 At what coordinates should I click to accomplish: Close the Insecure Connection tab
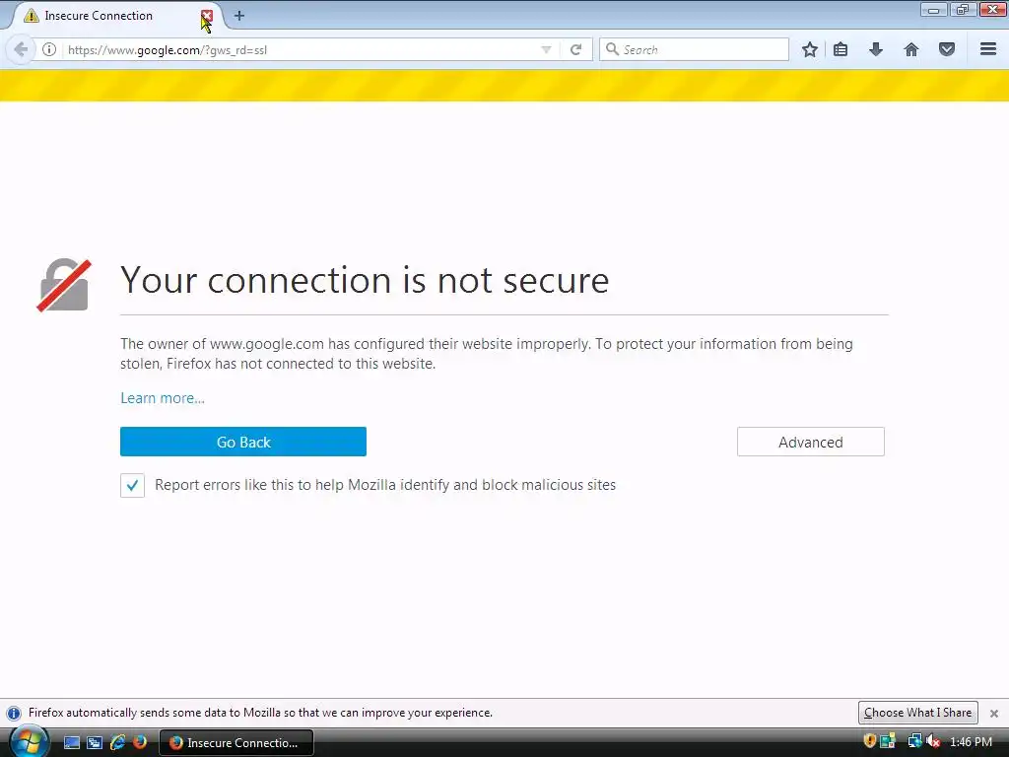pos(207,16)
